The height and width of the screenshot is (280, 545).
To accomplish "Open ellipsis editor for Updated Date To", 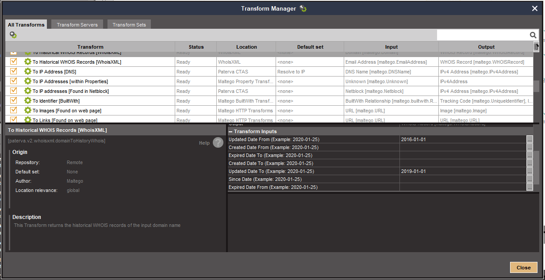I will (530, 172).
